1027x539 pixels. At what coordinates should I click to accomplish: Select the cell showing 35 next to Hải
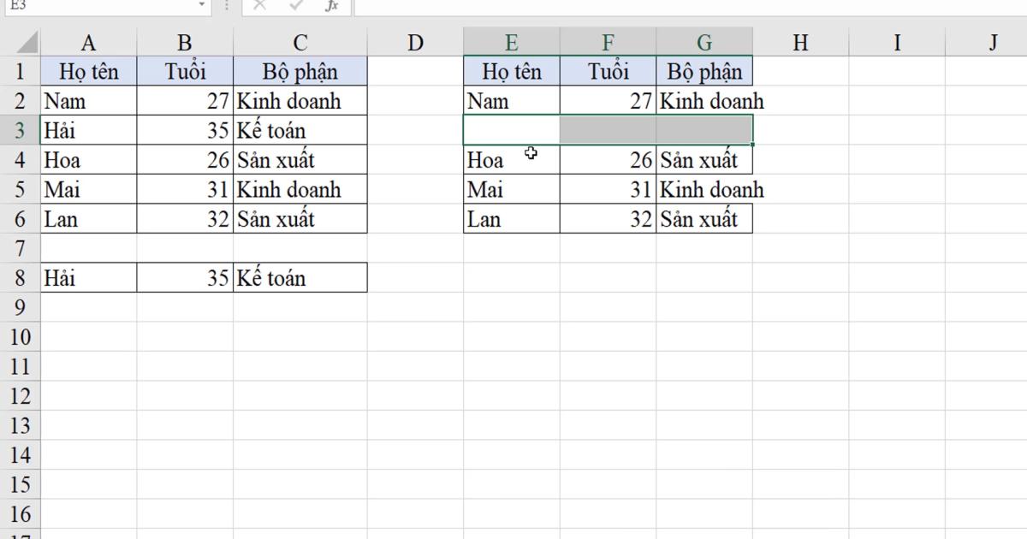pyautogui.click(x=186, y=130)
